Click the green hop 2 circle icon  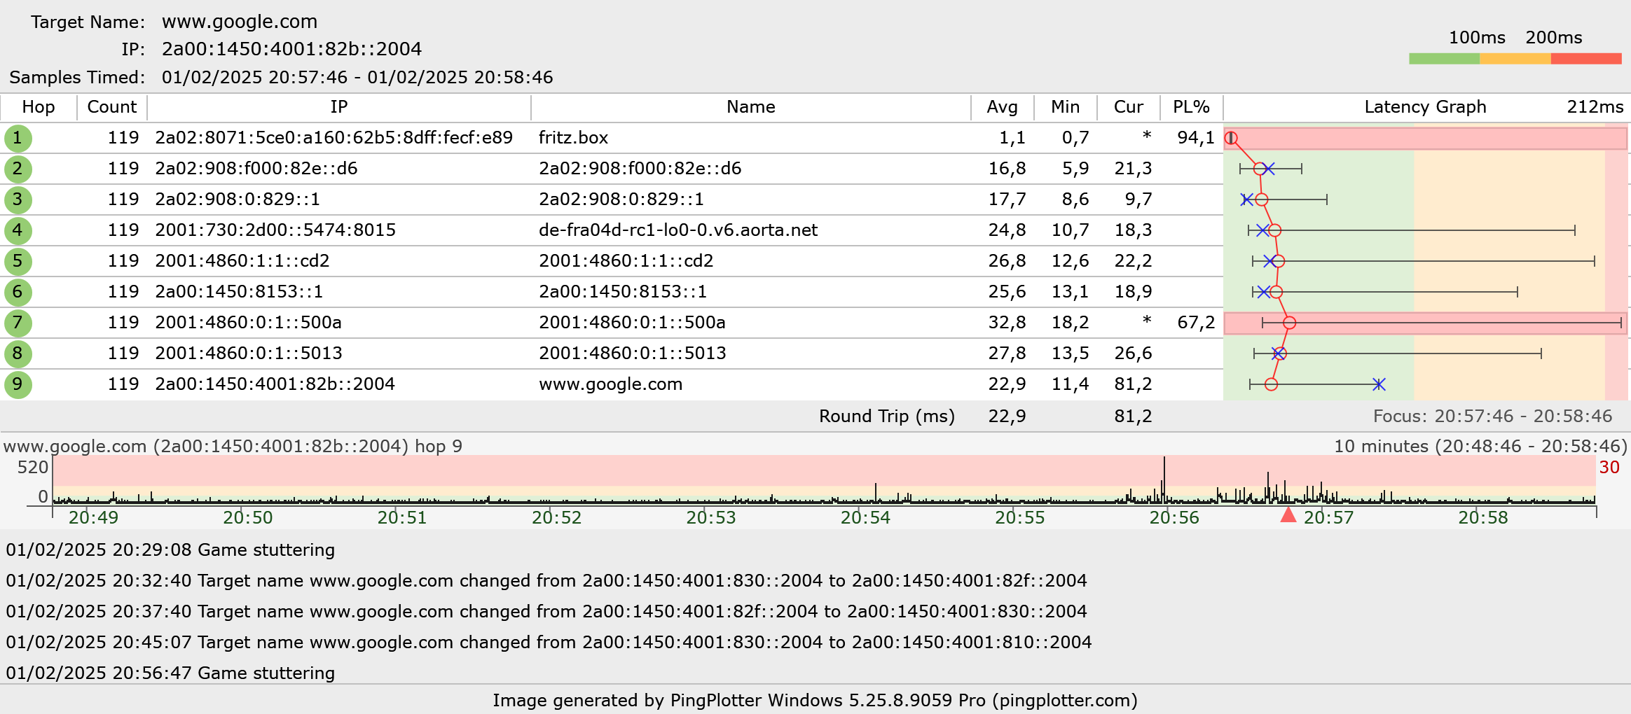point(18,169)
